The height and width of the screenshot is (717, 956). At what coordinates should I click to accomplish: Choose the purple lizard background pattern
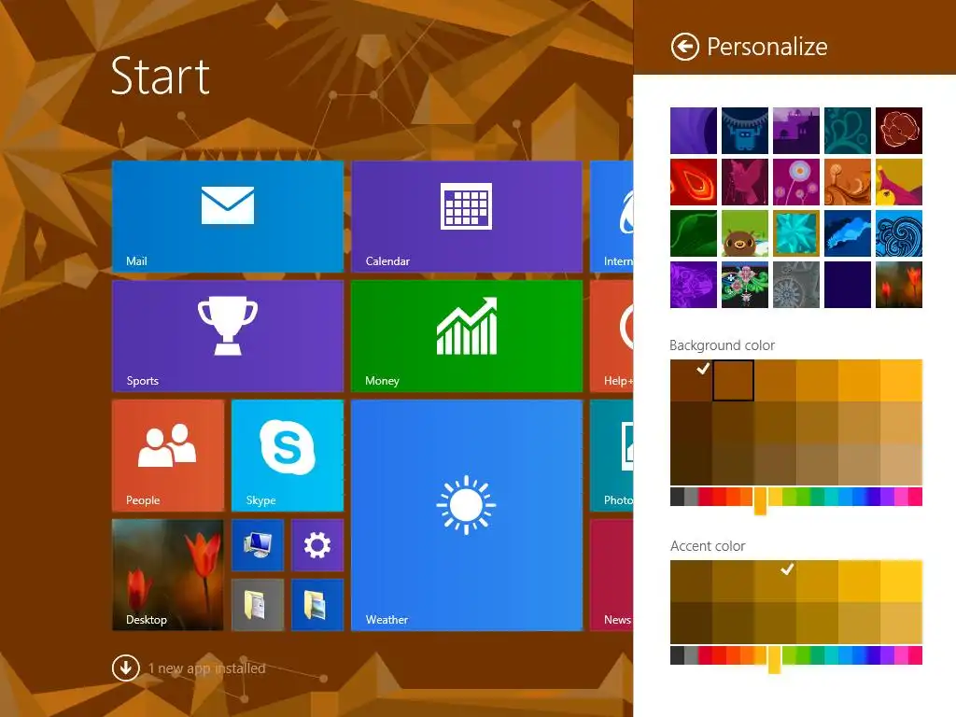694,285
